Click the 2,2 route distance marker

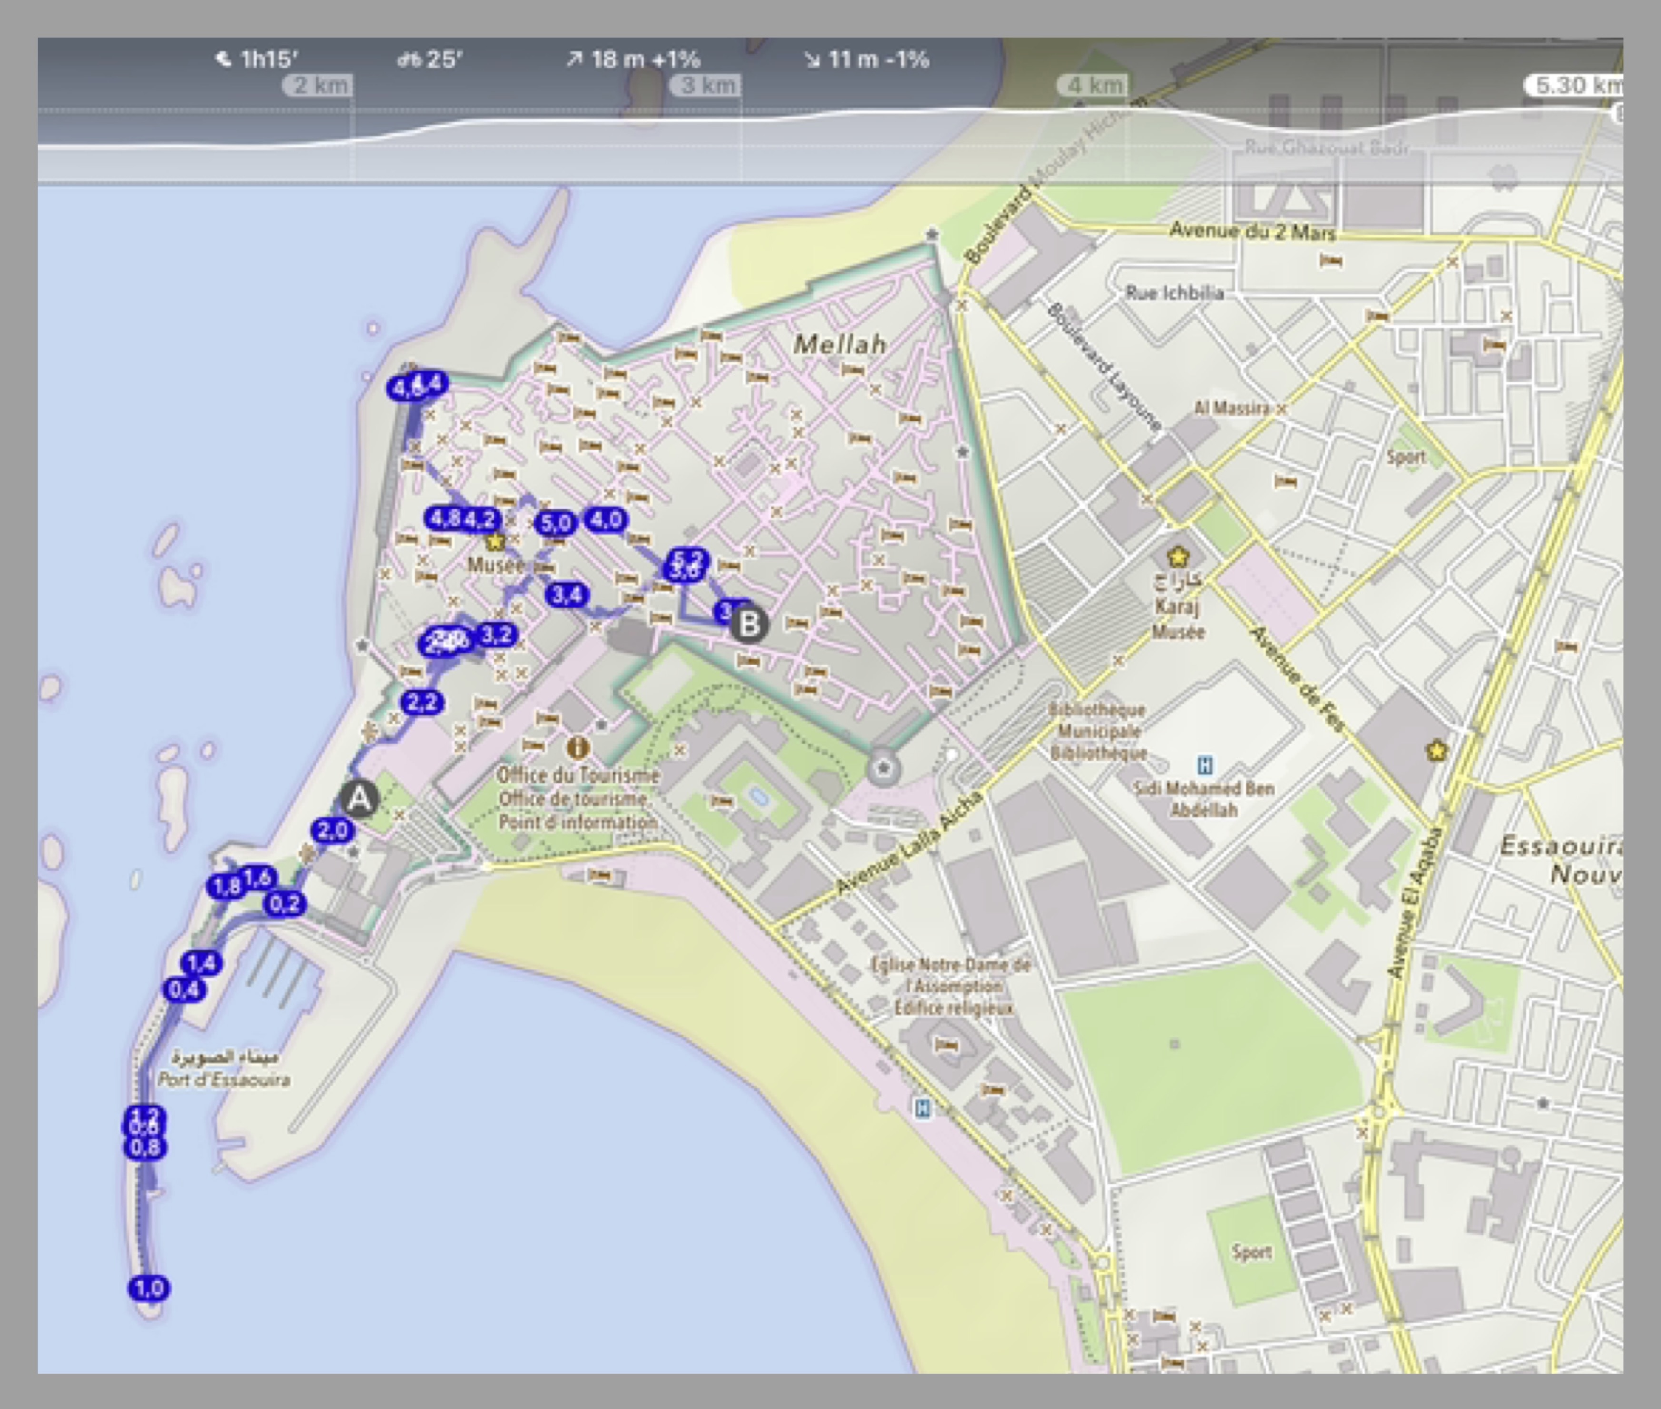[x=422, y=702]
